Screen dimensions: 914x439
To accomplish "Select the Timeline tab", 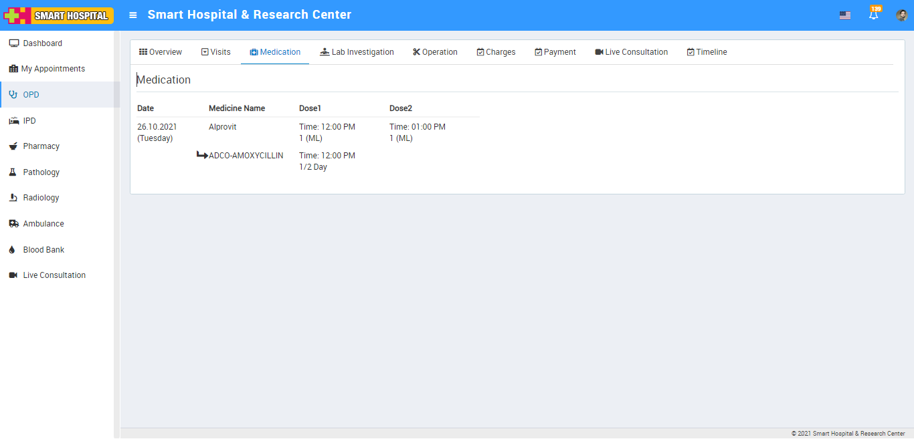I will (707, 52).
